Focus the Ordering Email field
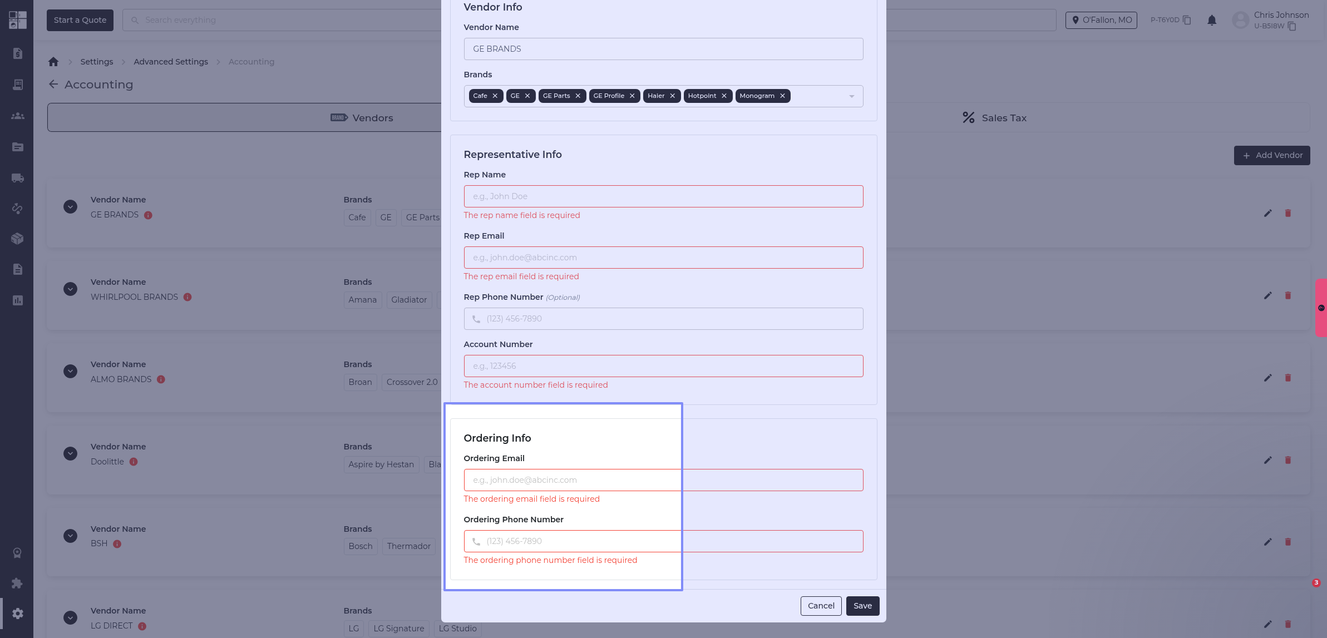This screenshot has width=1327, height=638. click(663, 480)
